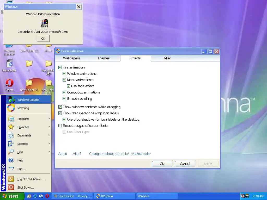Disable Smooth scrolling
This screenshot has width=267, height=200.
pyautogui.click(x=64, y=99)
